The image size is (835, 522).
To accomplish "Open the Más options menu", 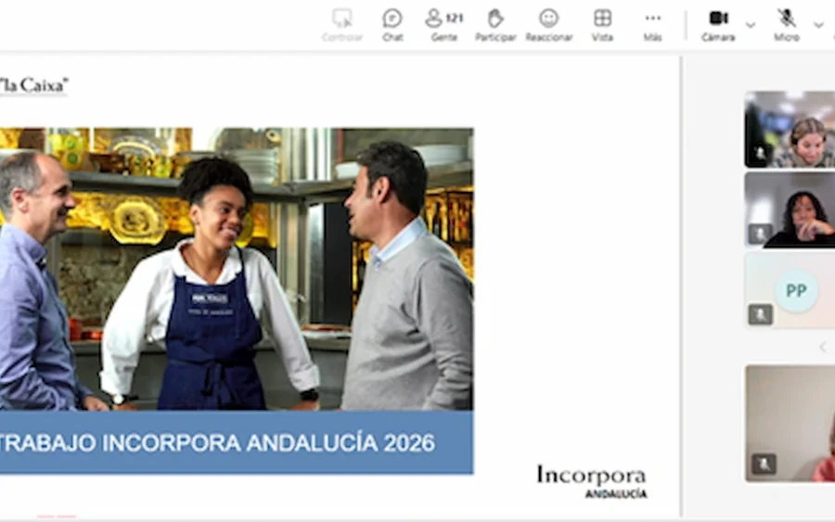I will coord(653,24).
